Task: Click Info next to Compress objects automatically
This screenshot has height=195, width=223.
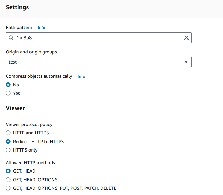Action: [81, 76]
